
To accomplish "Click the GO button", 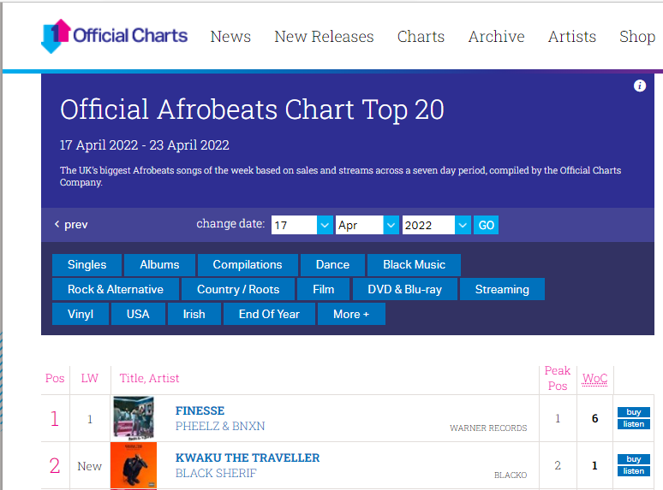I will click(486, 225).
